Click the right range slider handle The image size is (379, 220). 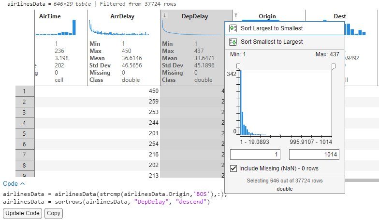tap(333, 66)
